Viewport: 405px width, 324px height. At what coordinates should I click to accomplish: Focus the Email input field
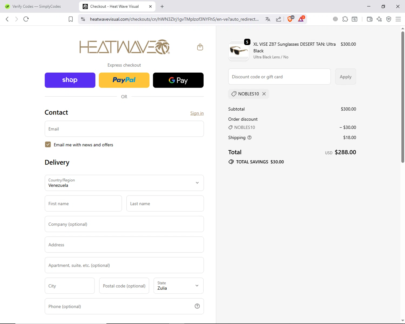coord(124,129)
